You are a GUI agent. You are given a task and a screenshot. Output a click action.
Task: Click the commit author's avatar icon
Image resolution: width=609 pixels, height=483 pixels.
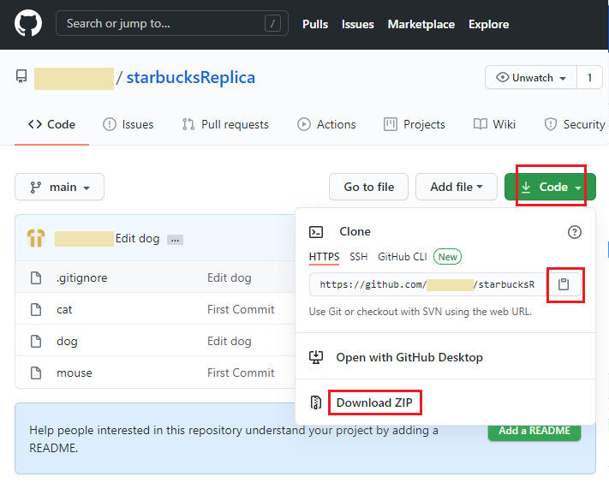click(x=36, y=238)
